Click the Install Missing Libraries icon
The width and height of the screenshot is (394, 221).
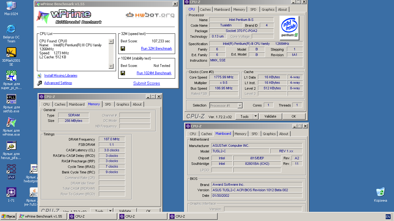pos(39,76)
